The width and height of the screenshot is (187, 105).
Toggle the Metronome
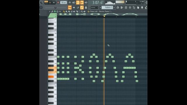point(70,3)
